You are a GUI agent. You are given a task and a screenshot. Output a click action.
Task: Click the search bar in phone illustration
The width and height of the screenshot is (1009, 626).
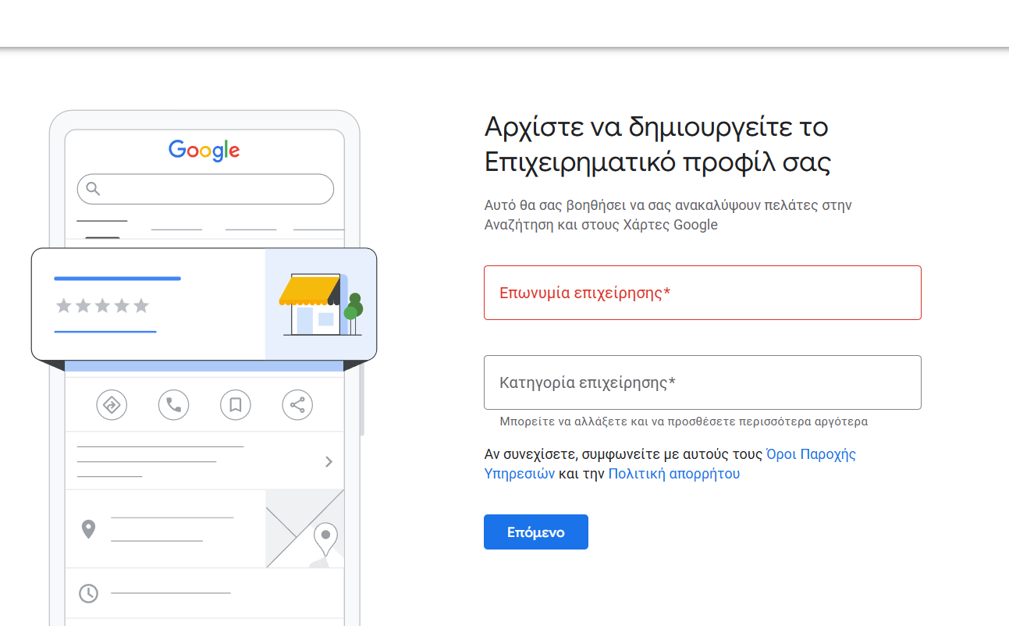[x=205, y=189]
